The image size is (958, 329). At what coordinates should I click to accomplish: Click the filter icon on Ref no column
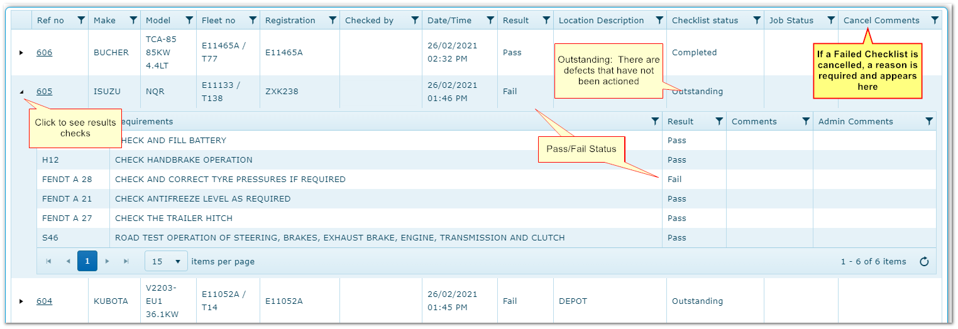point(81,21)
